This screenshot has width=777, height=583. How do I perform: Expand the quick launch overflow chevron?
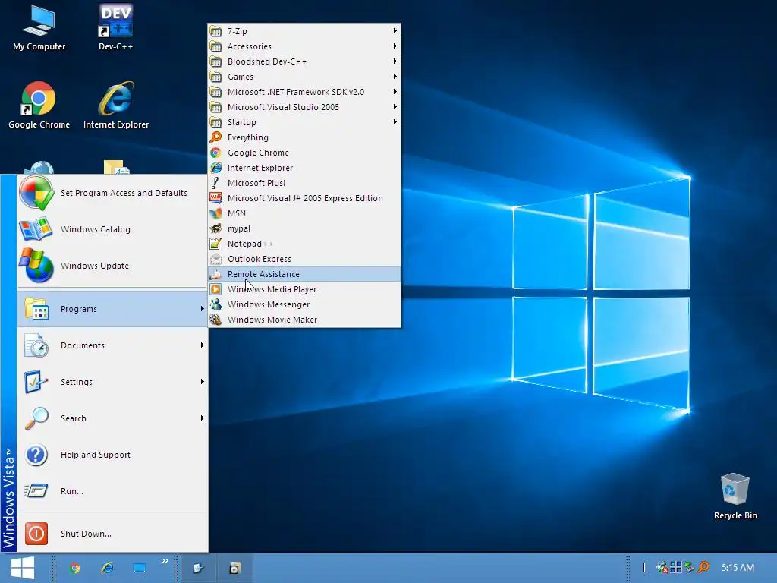click(165, 561)
